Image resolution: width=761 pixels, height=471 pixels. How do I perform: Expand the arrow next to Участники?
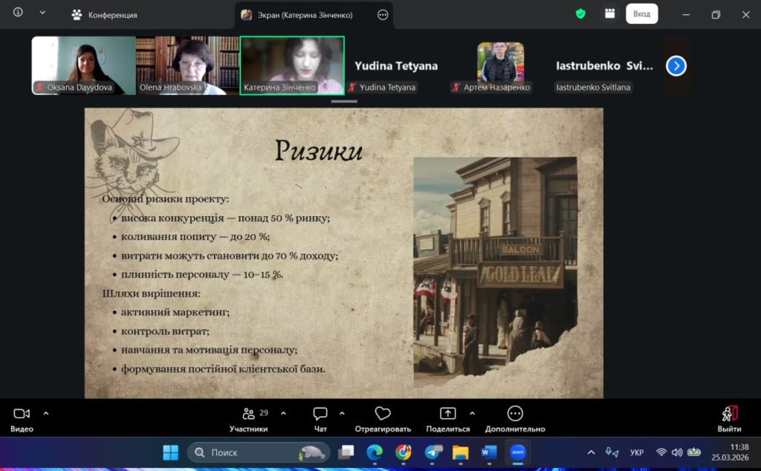(x=282, y=413)
